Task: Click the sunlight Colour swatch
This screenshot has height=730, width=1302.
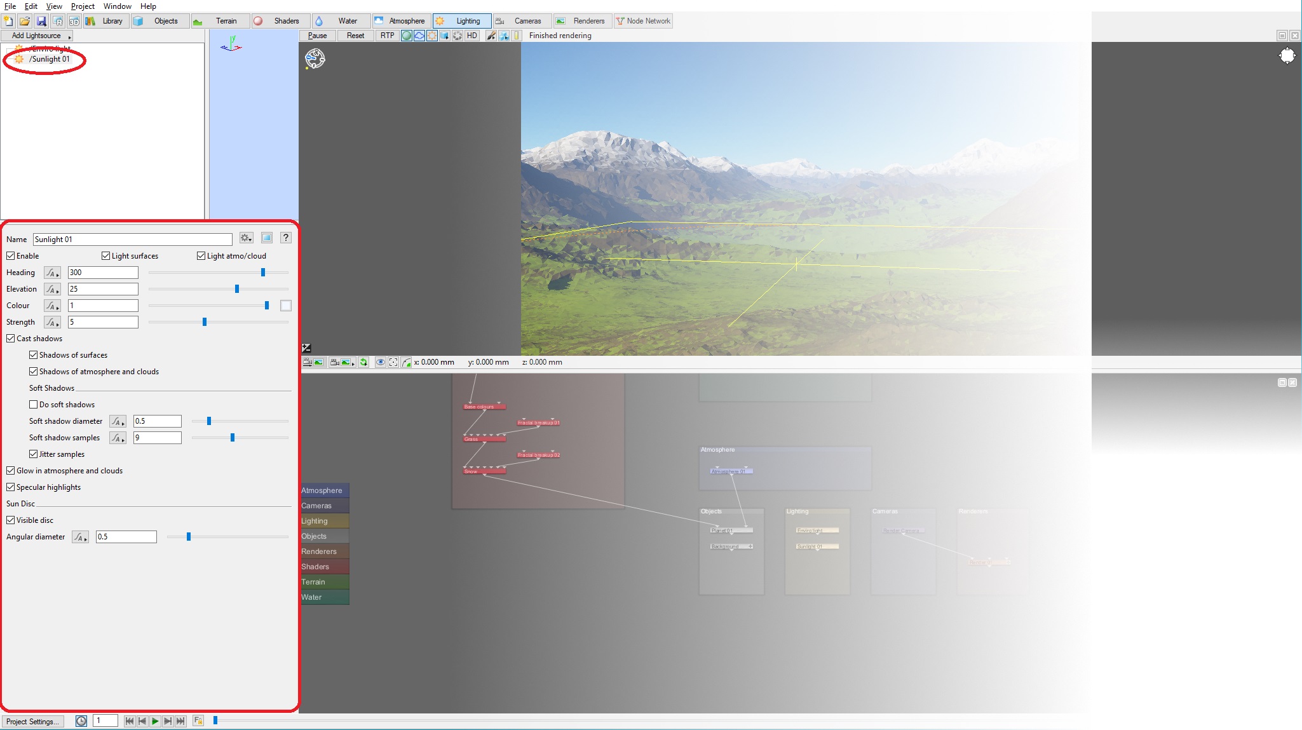Action: pos(286,306)
